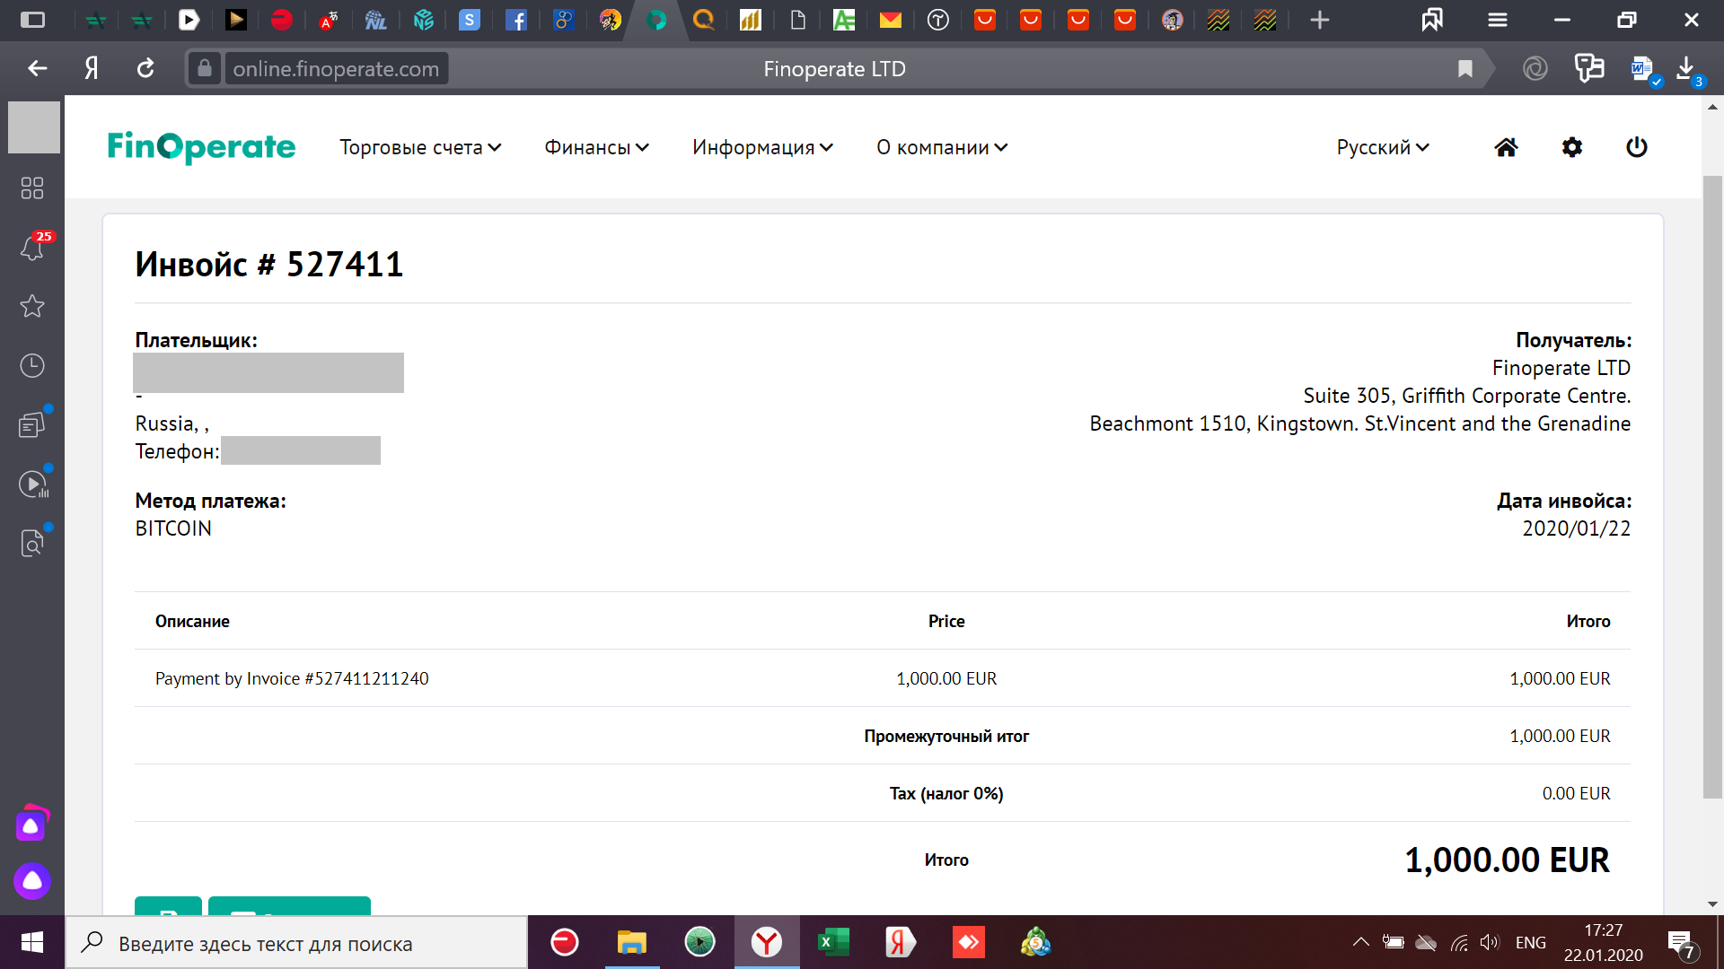Open the Word document extension icon

click(1642, 68)
